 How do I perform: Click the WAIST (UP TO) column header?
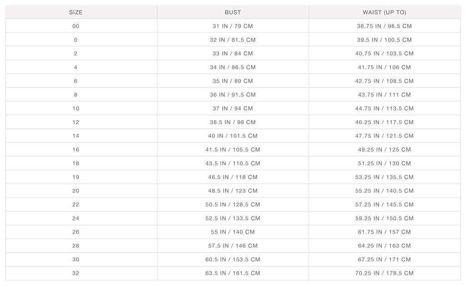pyautogui.click(x=384, y=12)
